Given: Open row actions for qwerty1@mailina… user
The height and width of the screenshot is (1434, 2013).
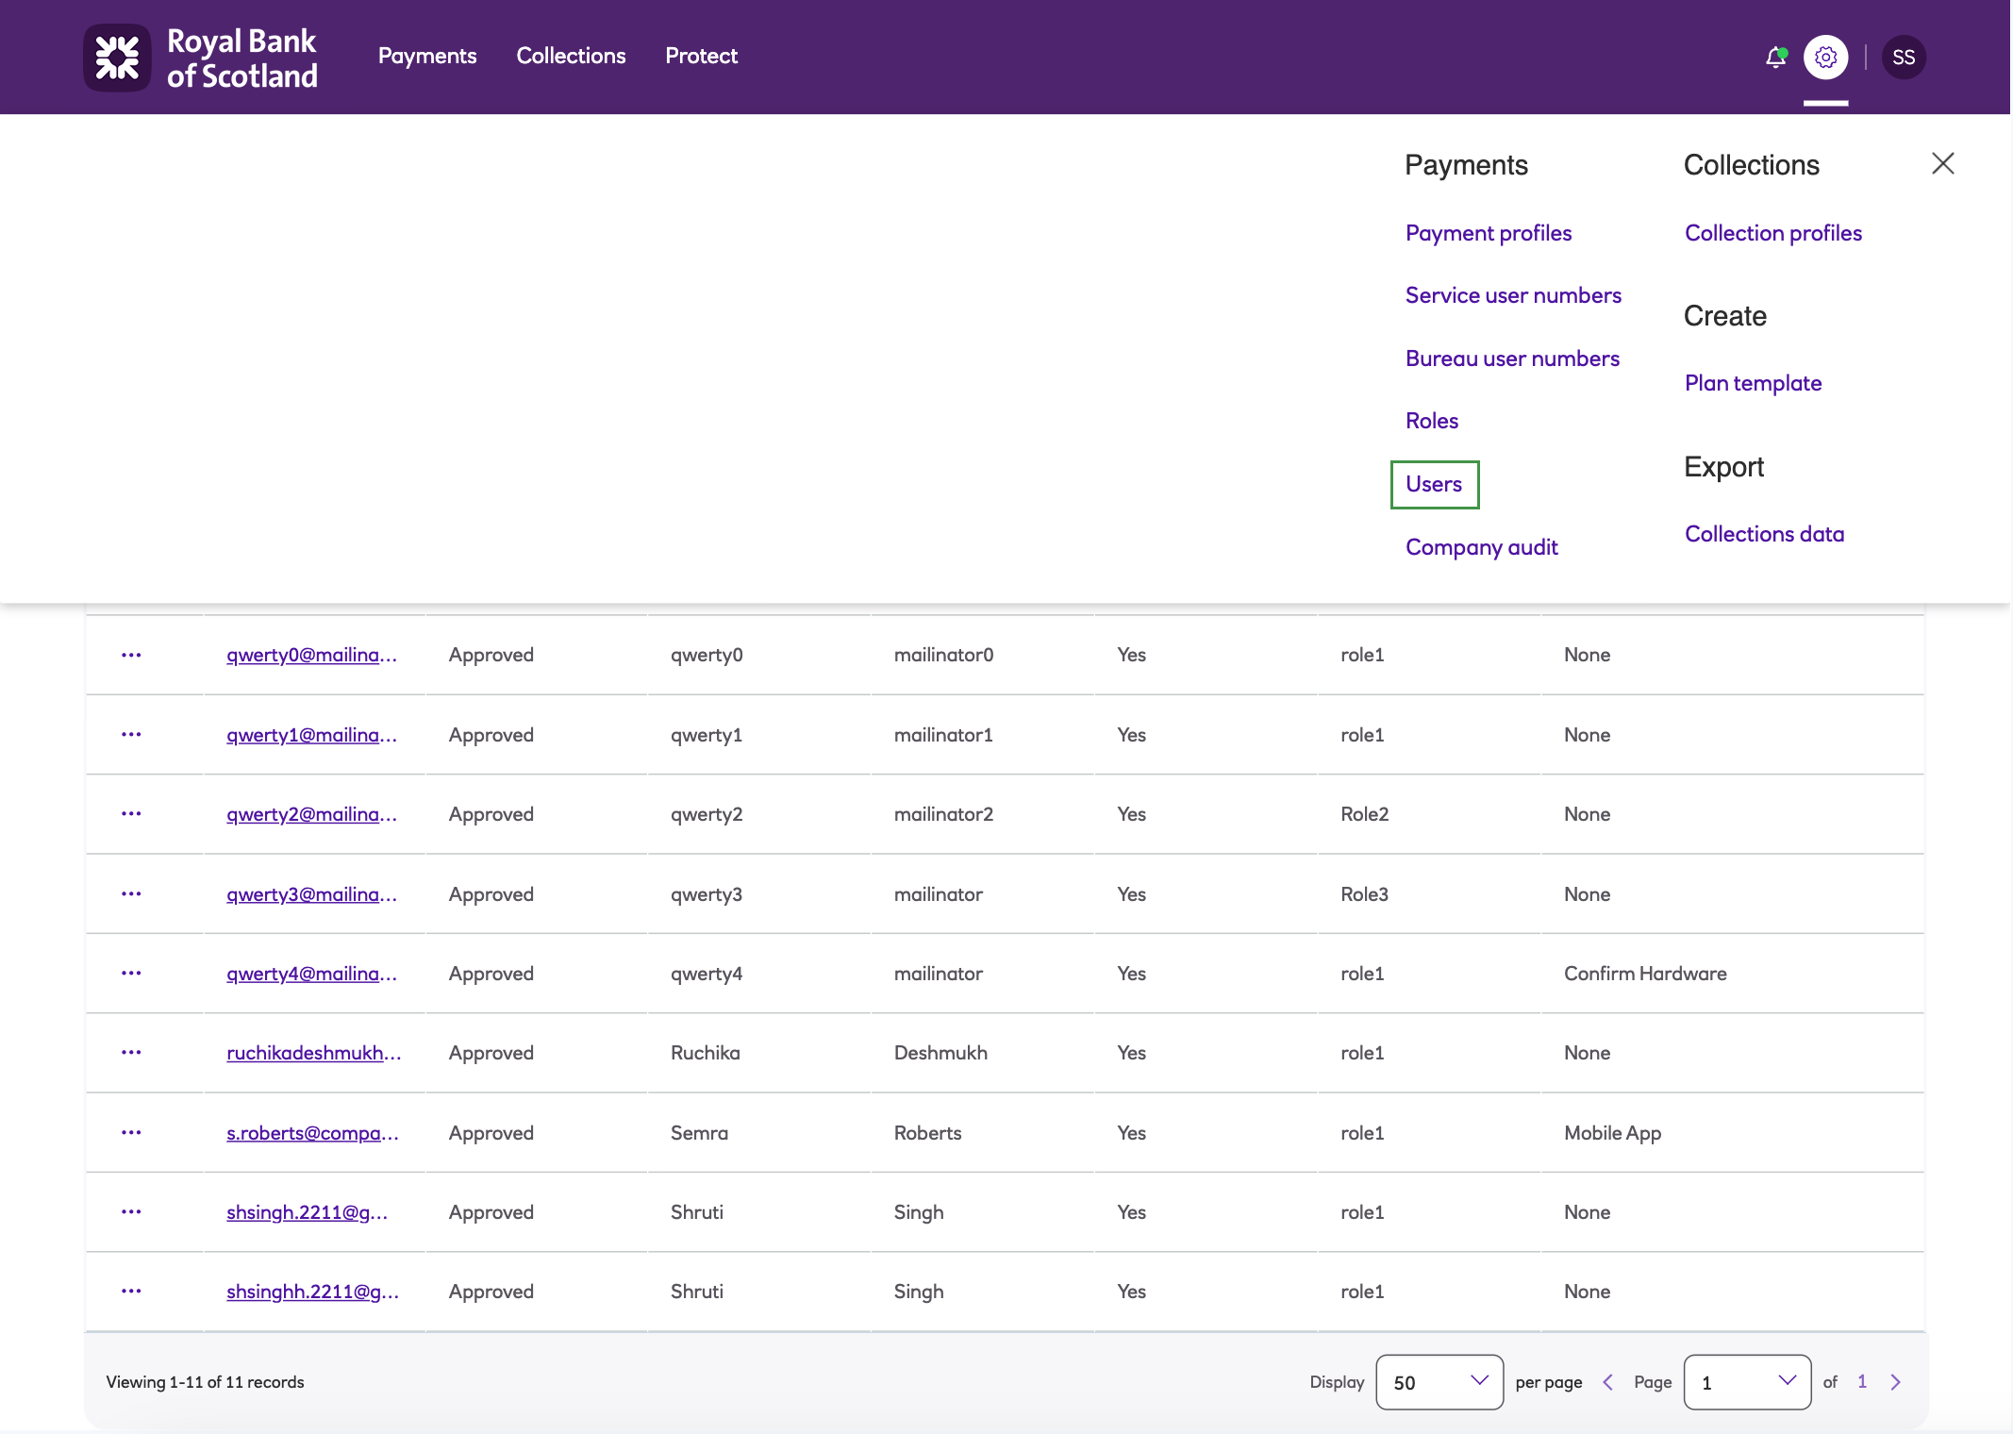Looking at the screenshot, I should [131, 734].
